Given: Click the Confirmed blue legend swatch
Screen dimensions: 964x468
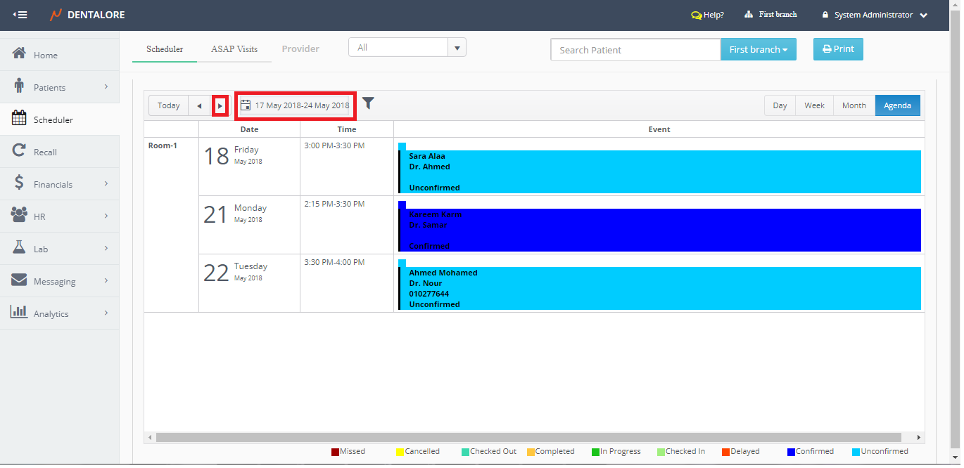Looking at the screenshot, I should [792, 452].
